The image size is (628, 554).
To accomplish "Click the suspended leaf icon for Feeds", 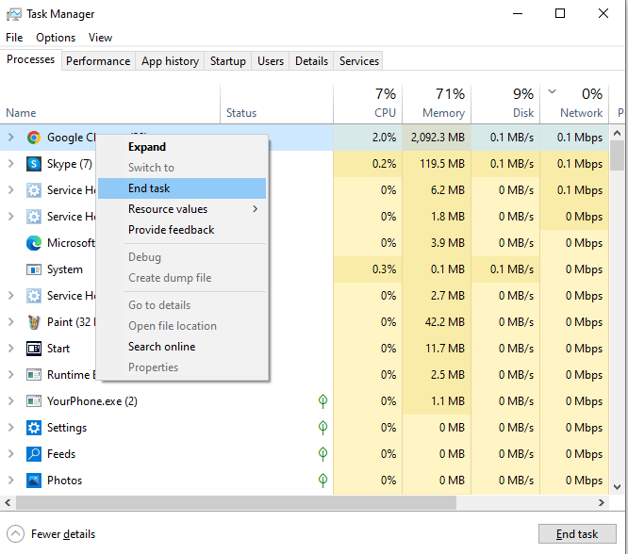I will (322, 454).
